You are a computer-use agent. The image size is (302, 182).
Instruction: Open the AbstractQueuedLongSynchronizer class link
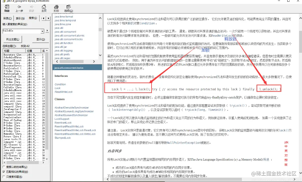coord(74,111)
